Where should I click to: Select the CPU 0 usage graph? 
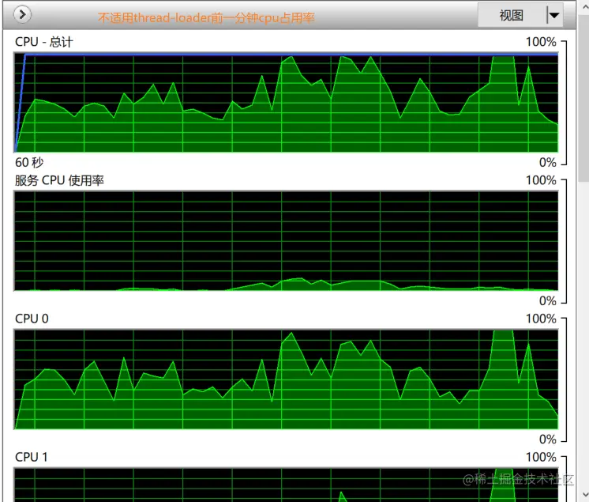point(287,379)
